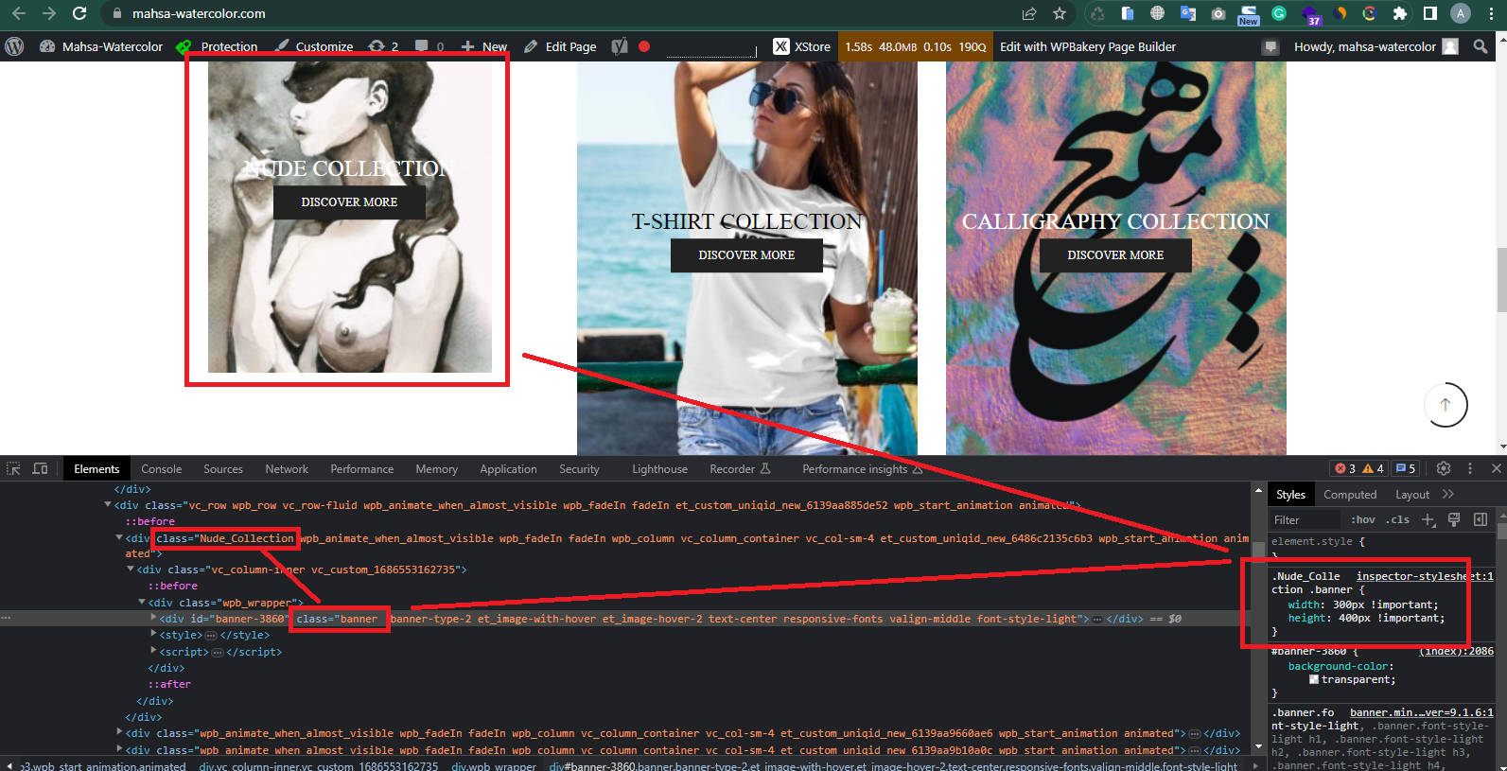
Task: Open the Grammarly extension icon
Action: 1279,13
